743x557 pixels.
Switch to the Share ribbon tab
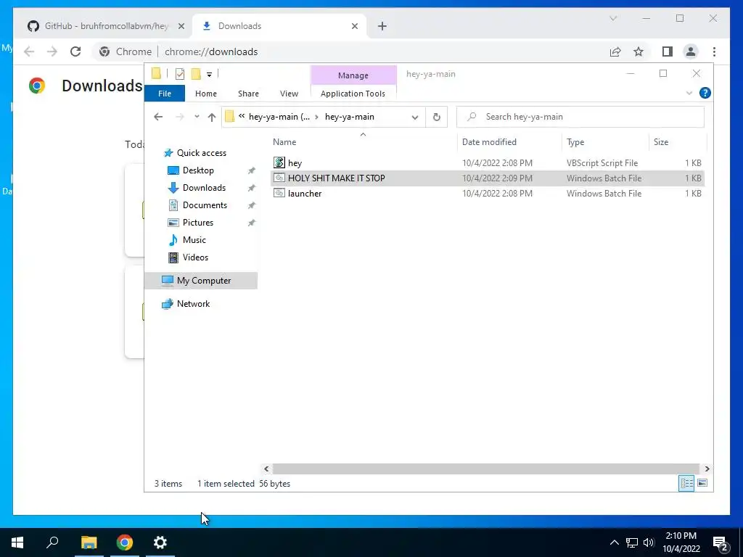tap(248, 94)
